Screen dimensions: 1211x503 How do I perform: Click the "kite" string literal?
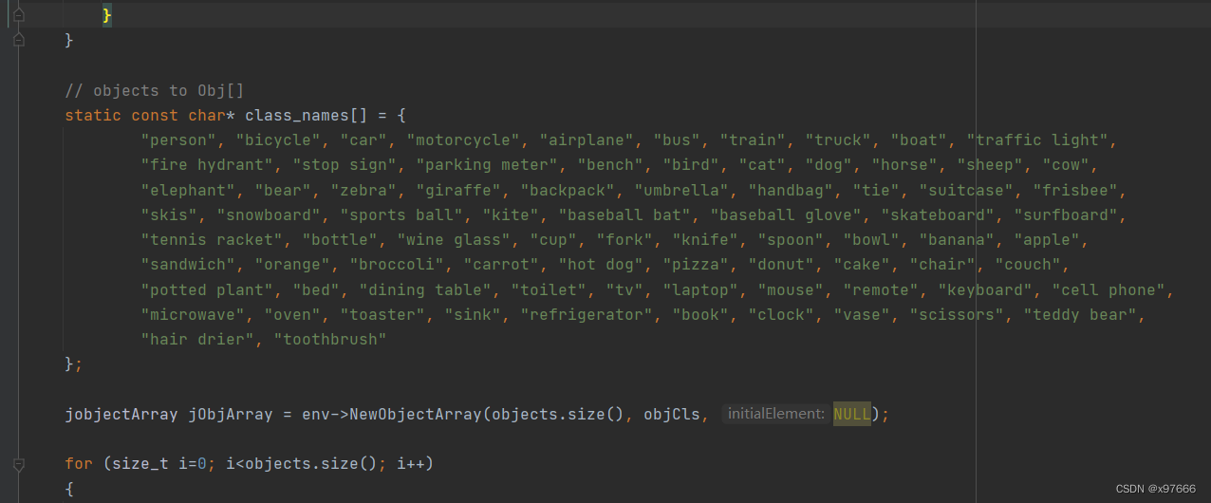click(x=511, y=215)
